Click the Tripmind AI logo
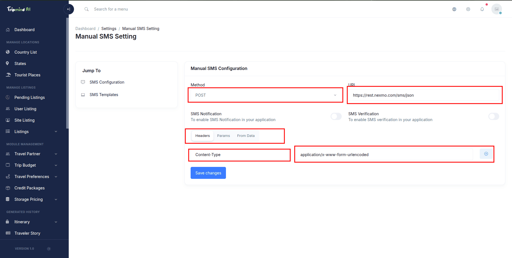 coord(19,9)
